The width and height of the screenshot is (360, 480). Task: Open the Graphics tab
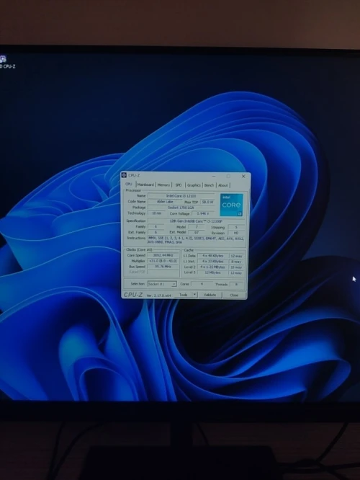194,185
